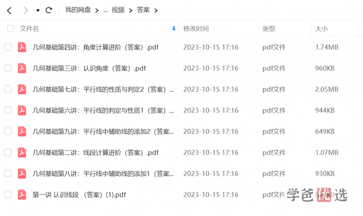Check the box for 第六讲 平行线的判定与性质1 file

8,110
